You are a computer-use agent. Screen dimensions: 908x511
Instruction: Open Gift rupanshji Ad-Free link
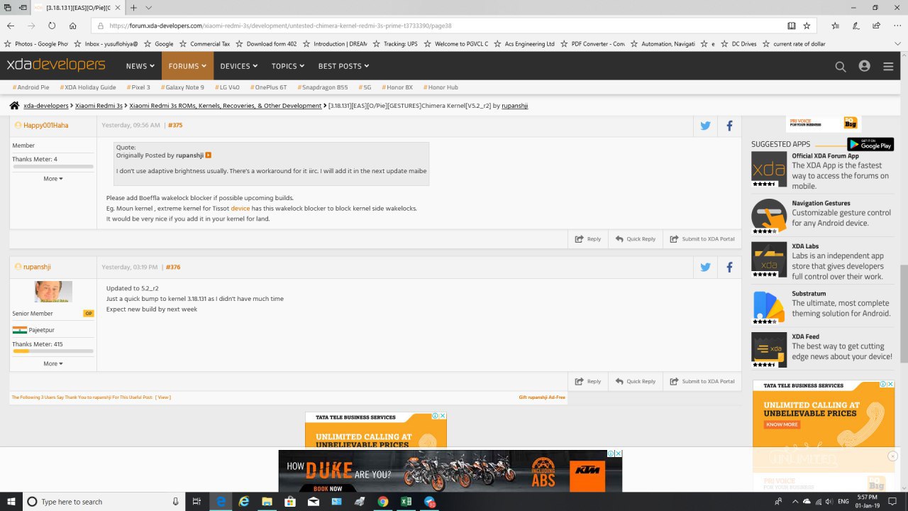[542, 397]
